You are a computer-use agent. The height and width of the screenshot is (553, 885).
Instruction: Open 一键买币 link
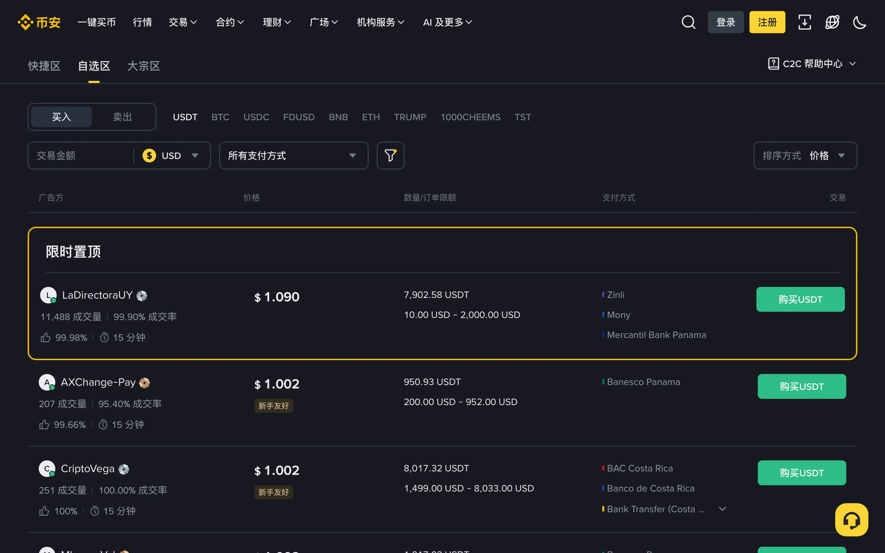(96, 22)
